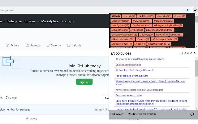
Task: Click the Projects board icon
Action: click(x=28, y=45)
